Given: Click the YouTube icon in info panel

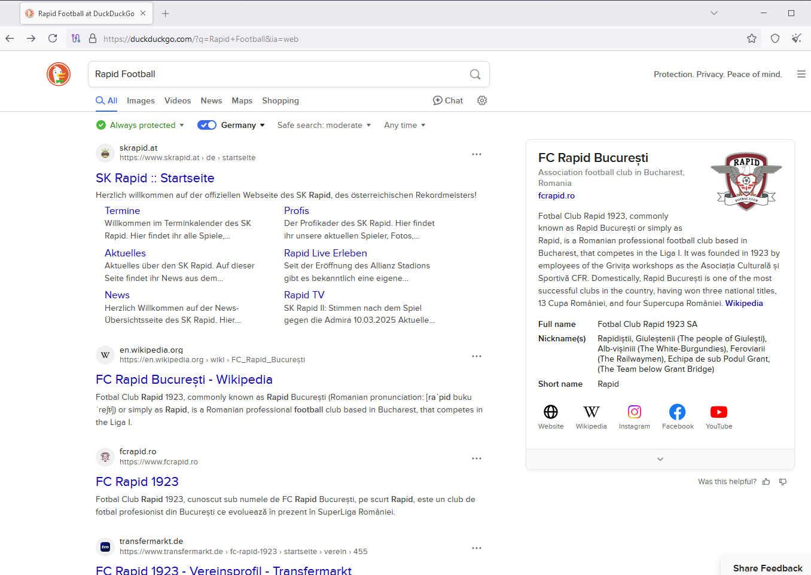Looking at the screenshot, I should (719, 412).
